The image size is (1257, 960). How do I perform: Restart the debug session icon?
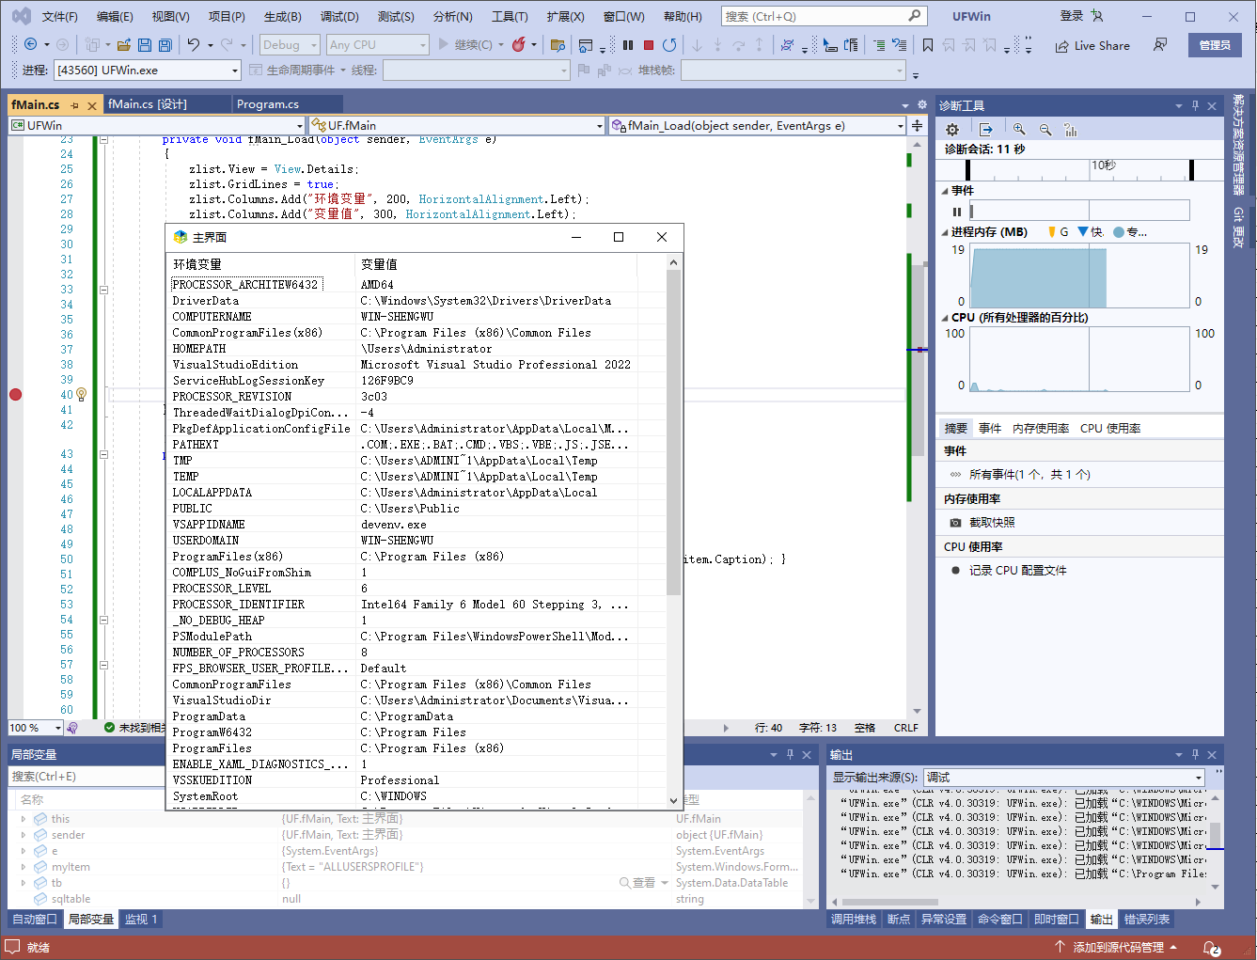pos(669,44)
